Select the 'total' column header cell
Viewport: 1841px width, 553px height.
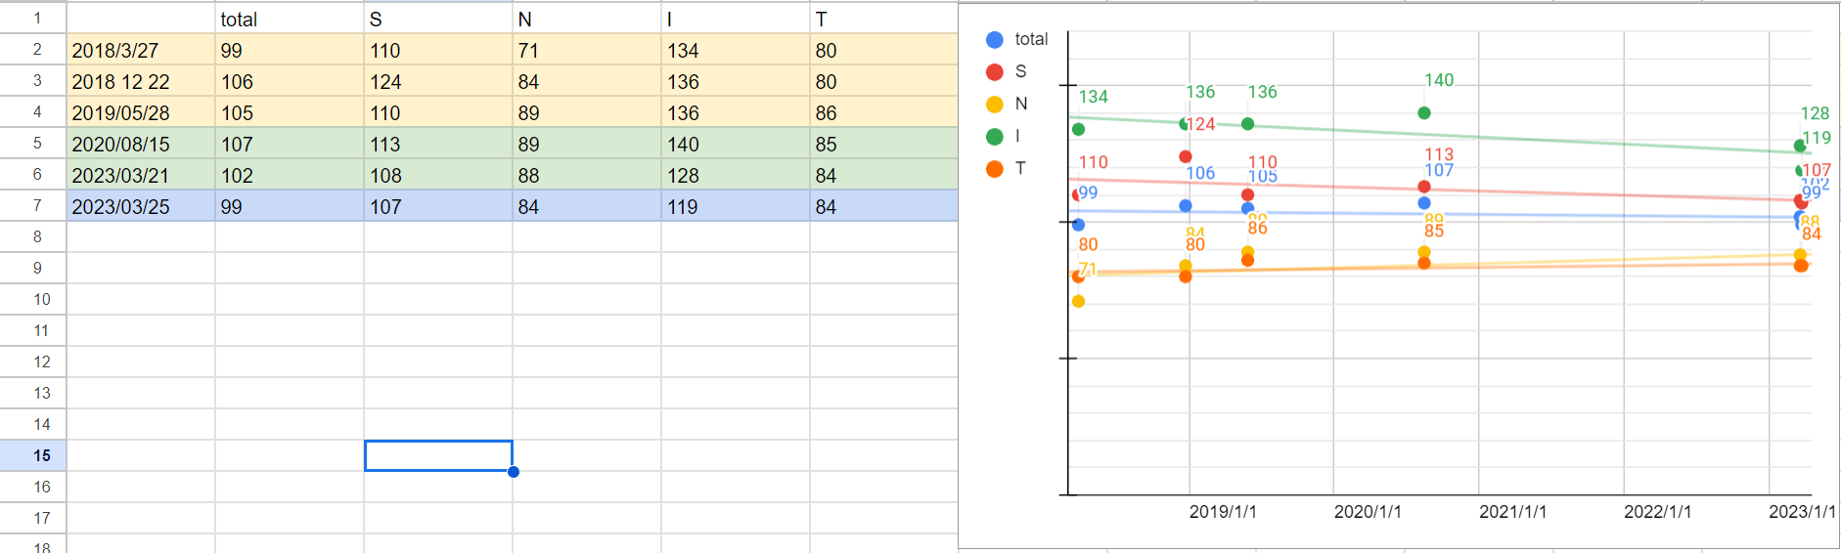pos(289,20)
